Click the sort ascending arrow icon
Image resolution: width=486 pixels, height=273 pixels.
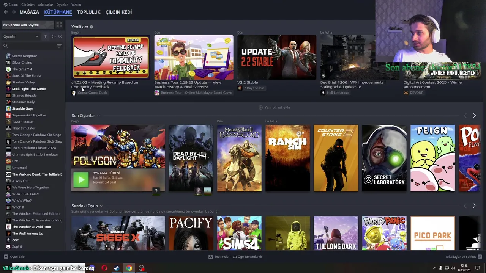pos(46,36)
